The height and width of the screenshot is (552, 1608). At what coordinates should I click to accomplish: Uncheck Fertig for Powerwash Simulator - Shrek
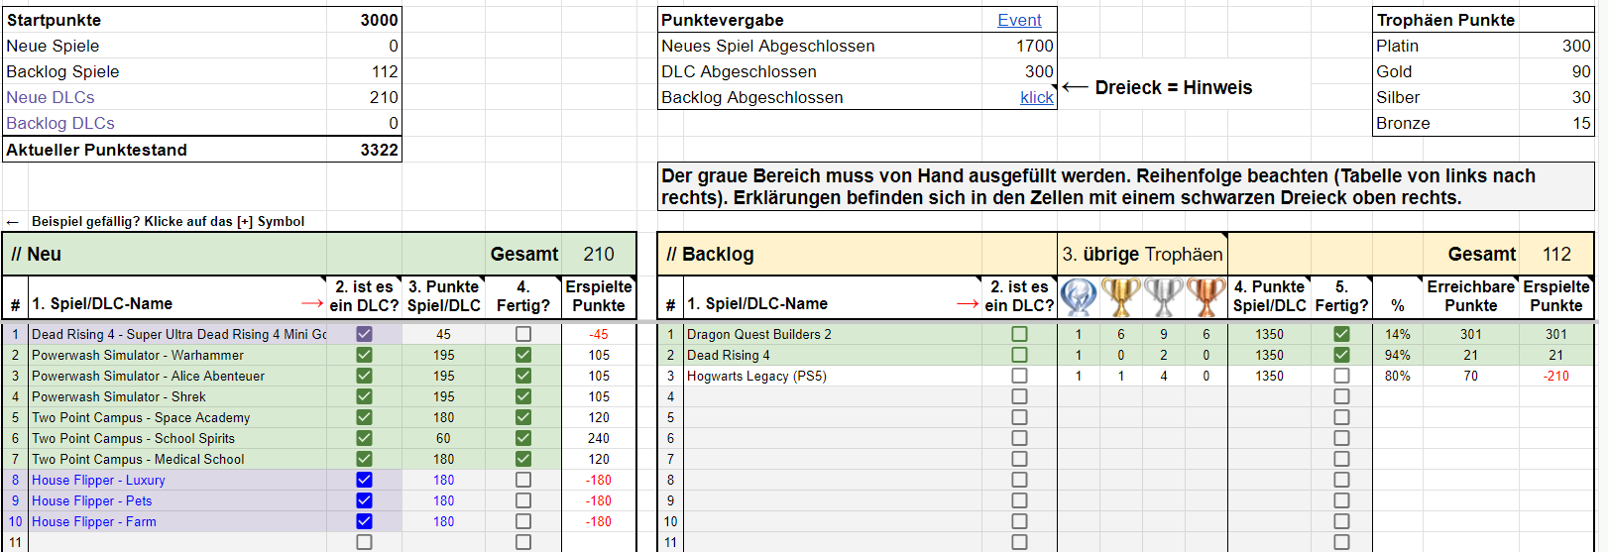523,396
